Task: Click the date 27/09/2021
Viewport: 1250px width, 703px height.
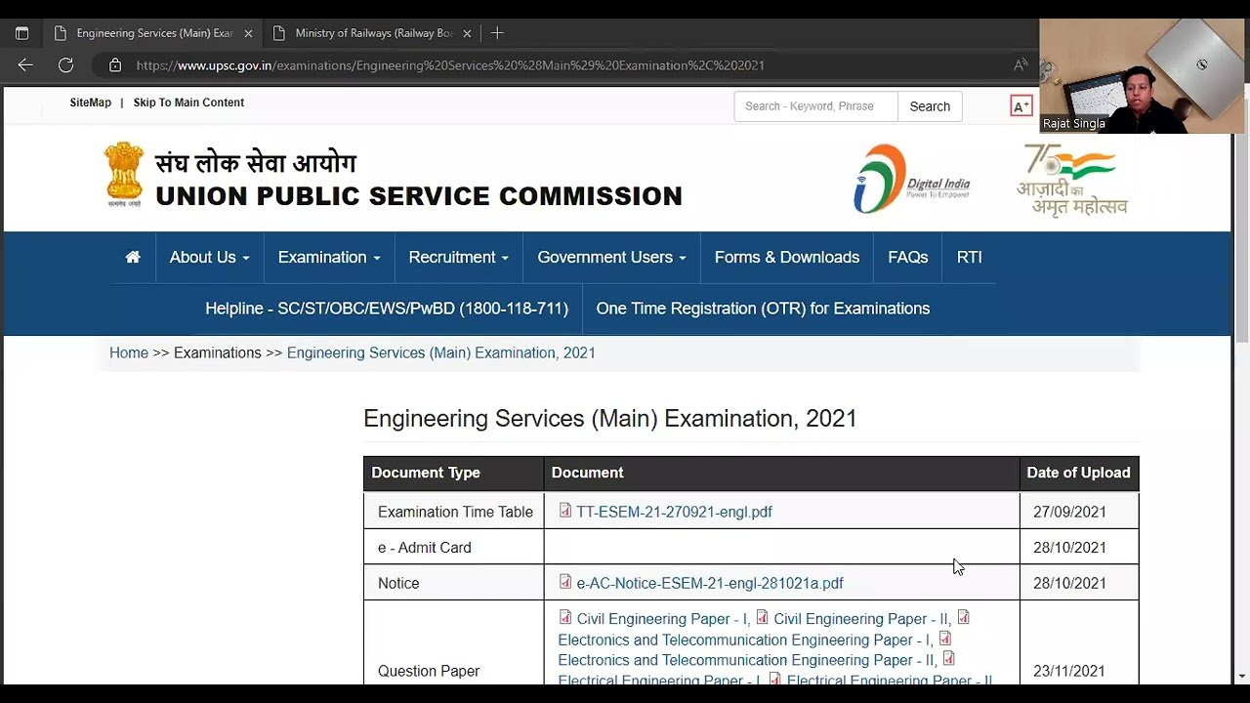Action: tap(1069, 512)
